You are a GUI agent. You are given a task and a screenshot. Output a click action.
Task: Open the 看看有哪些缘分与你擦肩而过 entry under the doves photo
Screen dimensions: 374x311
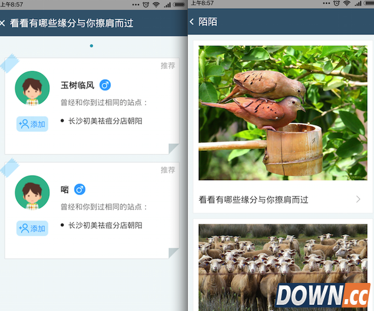283,199
